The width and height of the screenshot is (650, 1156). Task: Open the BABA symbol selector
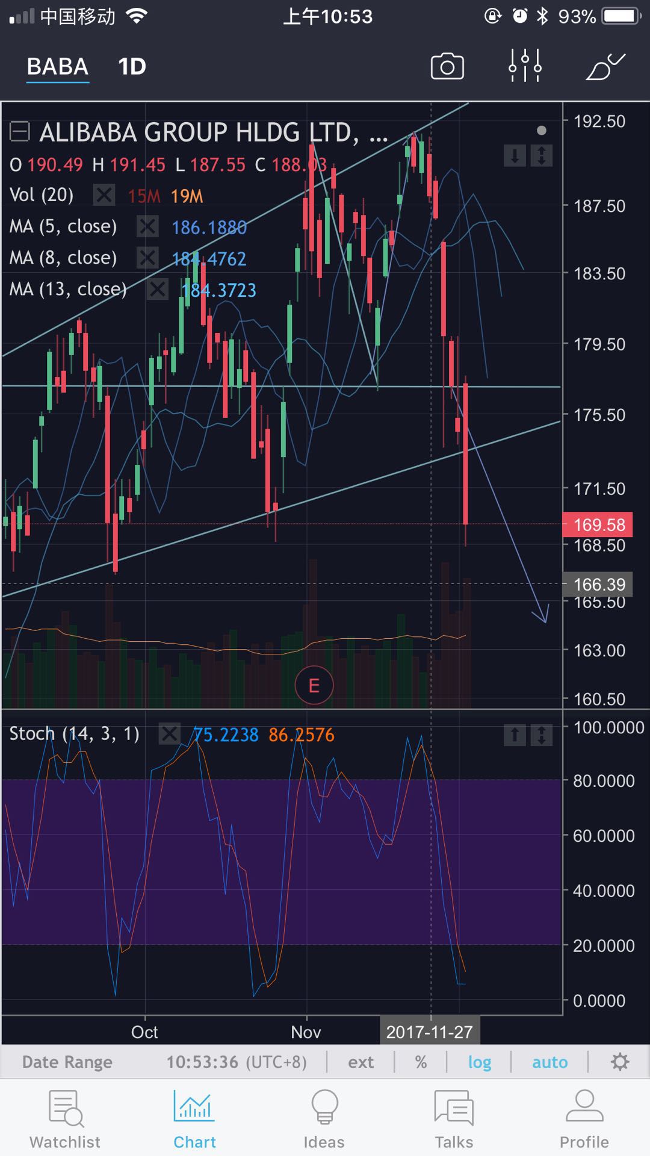pos(58,66)
